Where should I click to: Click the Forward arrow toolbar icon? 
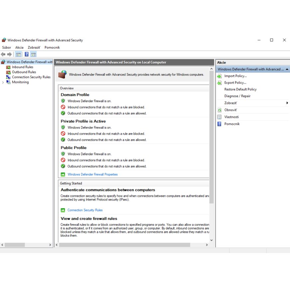pos(9,54)
